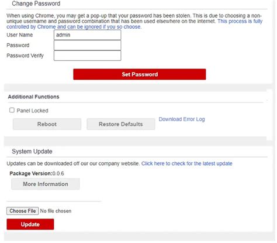This screenshot has width=277, height=243.
Task: Click the red Update button
Action: coord(30,224)
